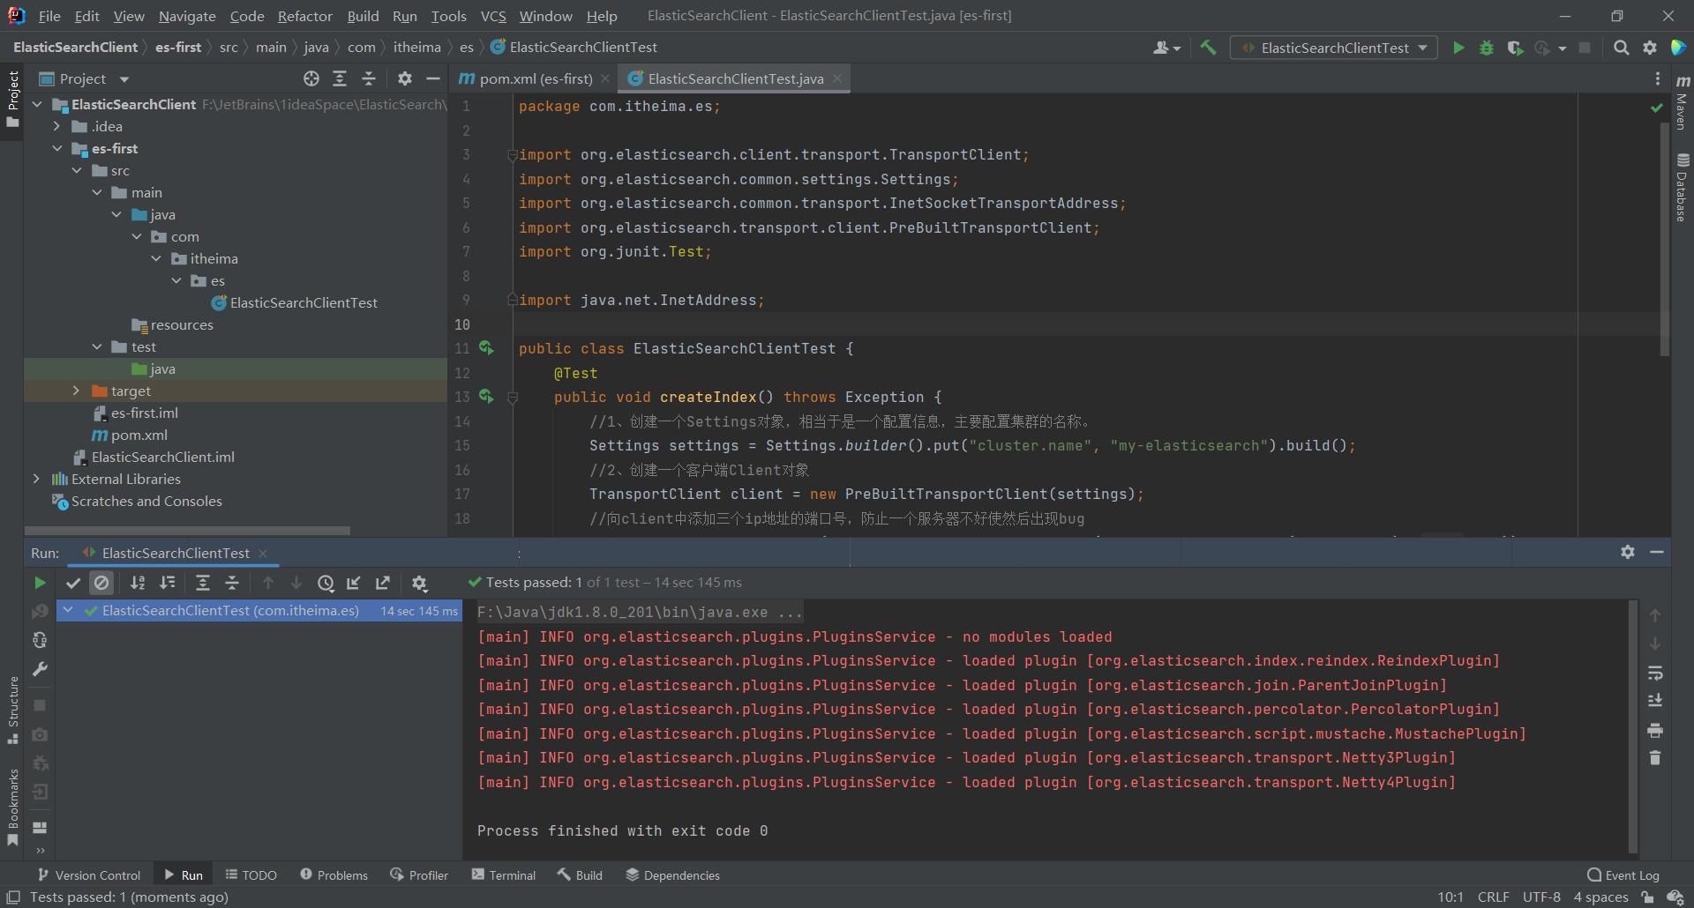The height and width of the screenshot is (908, 1694).
Task: Start debugging with the green bug icon
Action: [1487, 48]
